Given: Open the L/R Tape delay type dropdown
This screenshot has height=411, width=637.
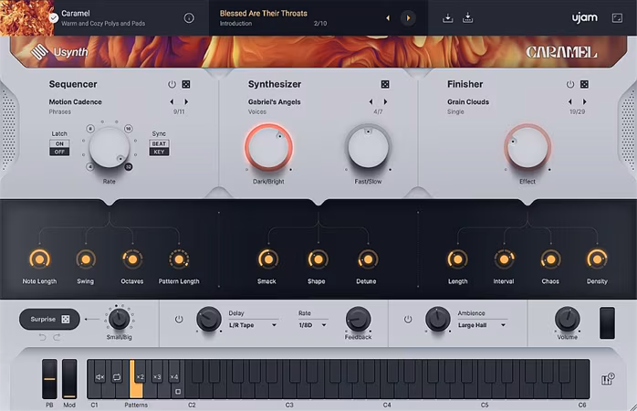Looking at the screenshot, I should coord(252,324).
